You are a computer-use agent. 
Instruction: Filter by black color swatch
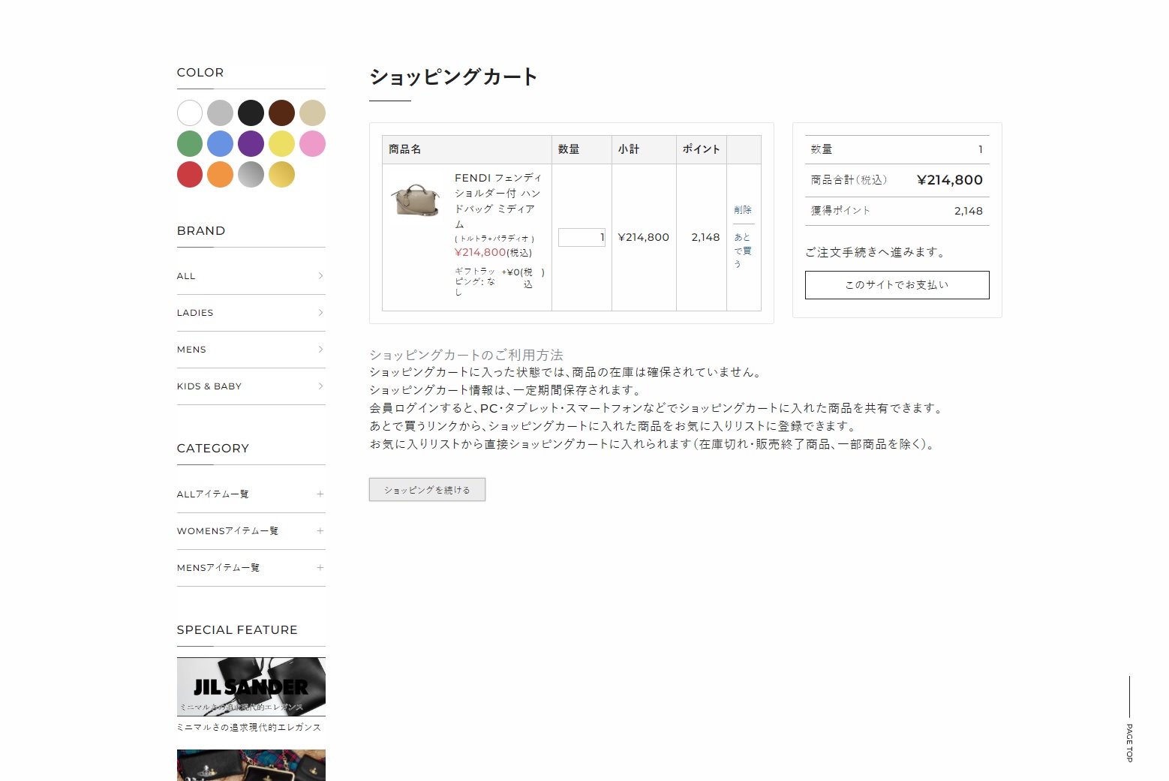pos(251,113)
